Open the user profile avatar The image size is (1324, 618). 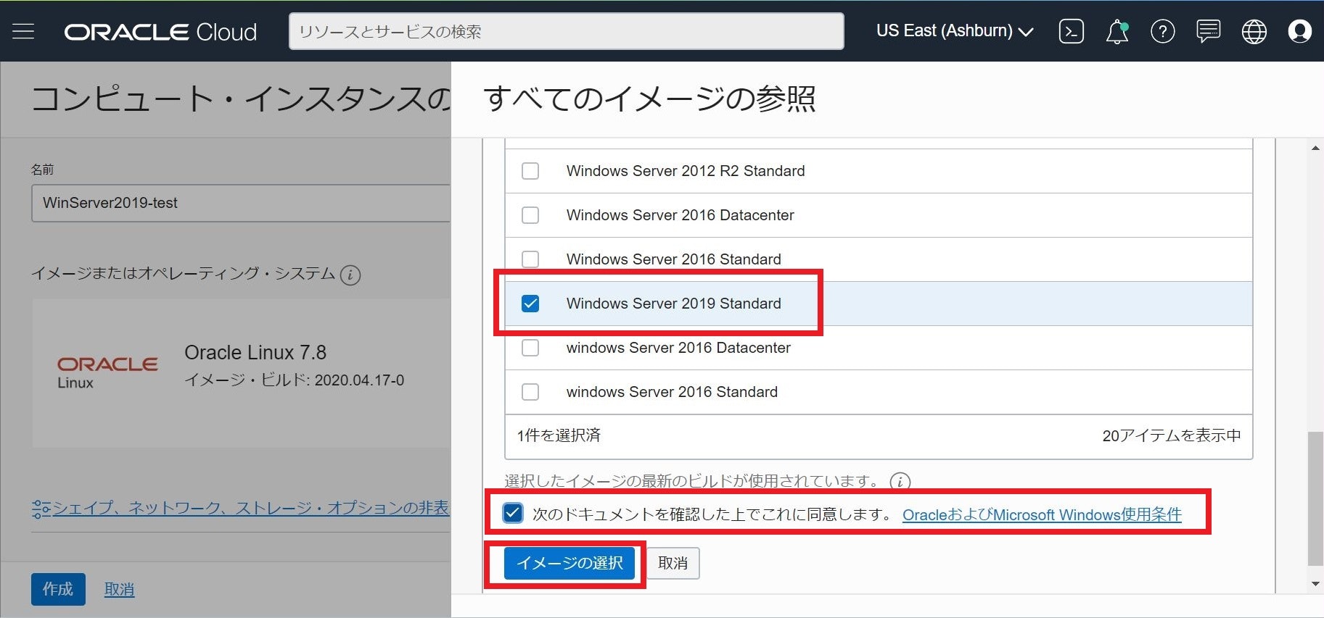point(1299,31)
